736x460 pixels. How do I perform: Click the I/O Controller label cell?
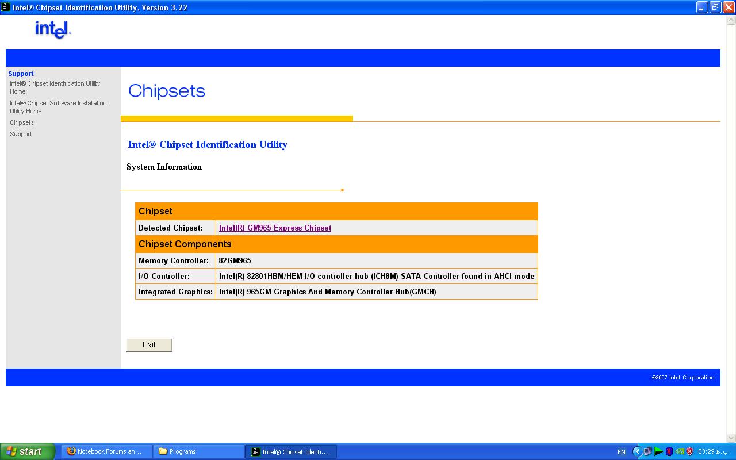(x=175, y=276)
